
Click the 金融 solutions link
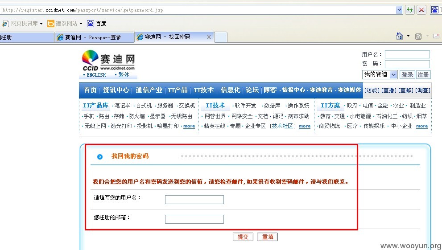click(x=383, y=106)
